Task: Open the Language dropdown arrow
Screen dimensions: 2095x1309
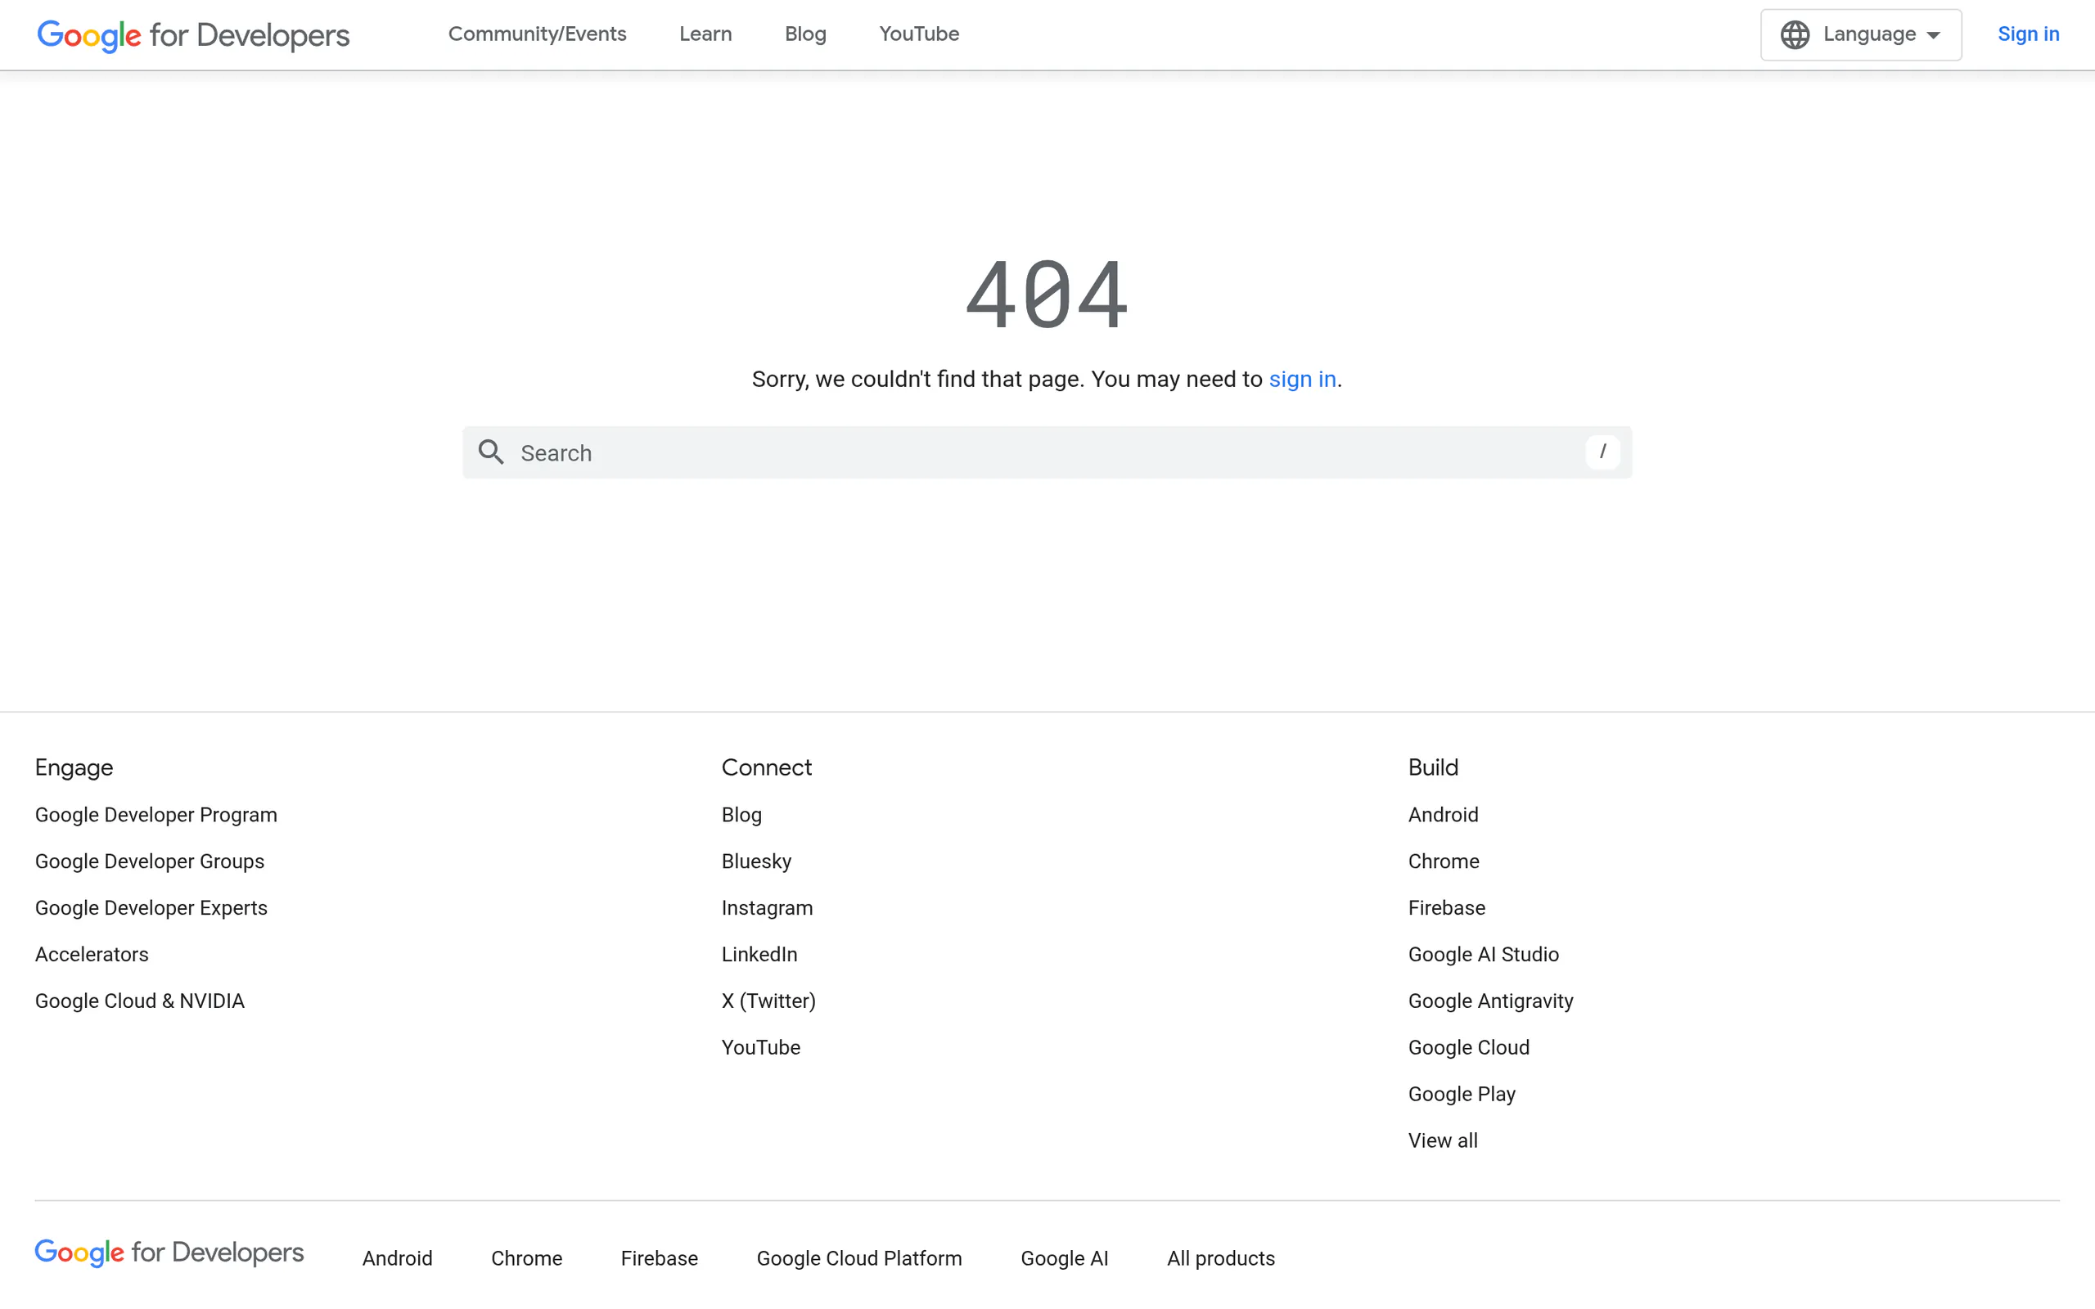Action: [x=1933, y=35]
